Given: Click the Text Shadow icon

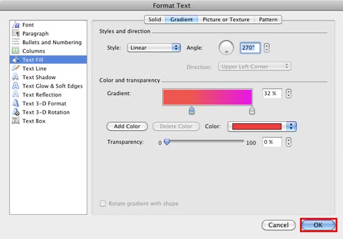Looking at the screenshot, I should point(16,77).
